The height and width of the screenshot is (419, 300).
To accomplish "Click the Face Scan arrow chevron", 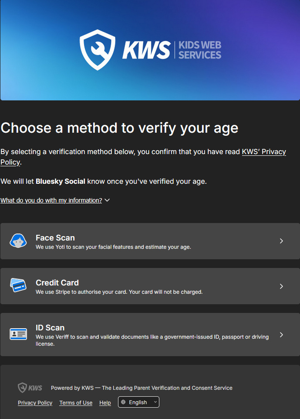I will click(281, 241).
